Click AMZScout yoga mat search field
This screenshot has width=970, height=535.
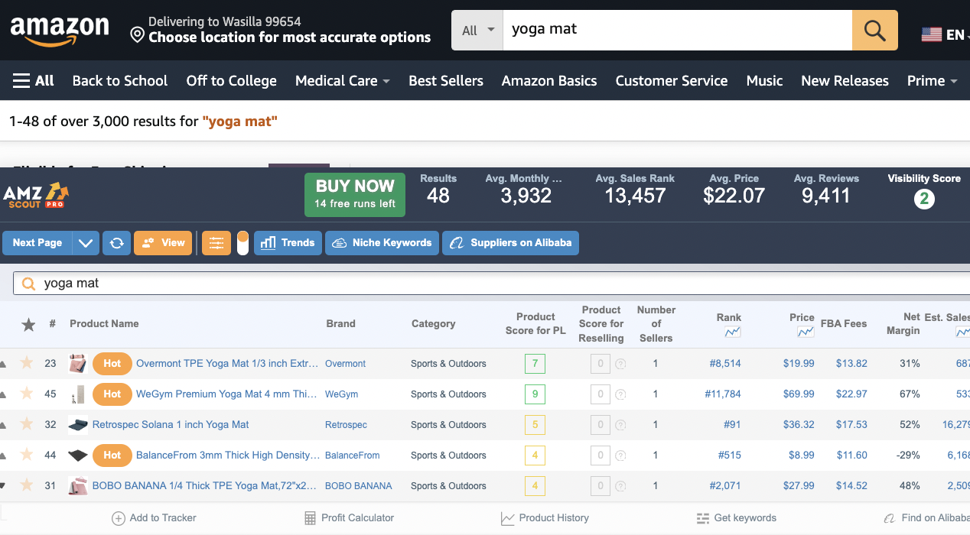tap(491, 284)
